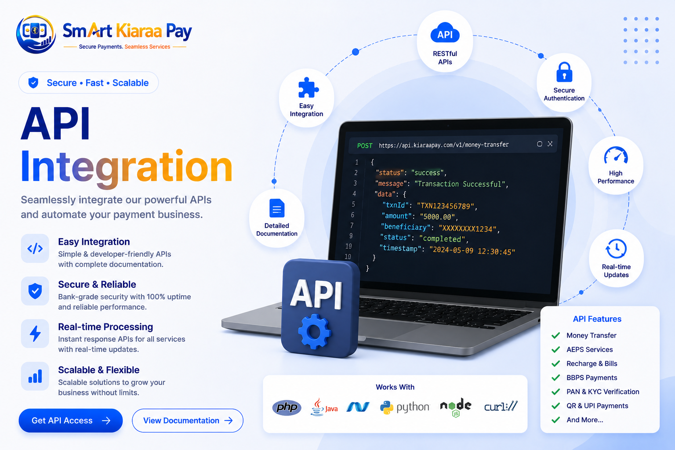Click the BBPS Payments feature text
Screen dimensions: 675x450
pos(592,377)
